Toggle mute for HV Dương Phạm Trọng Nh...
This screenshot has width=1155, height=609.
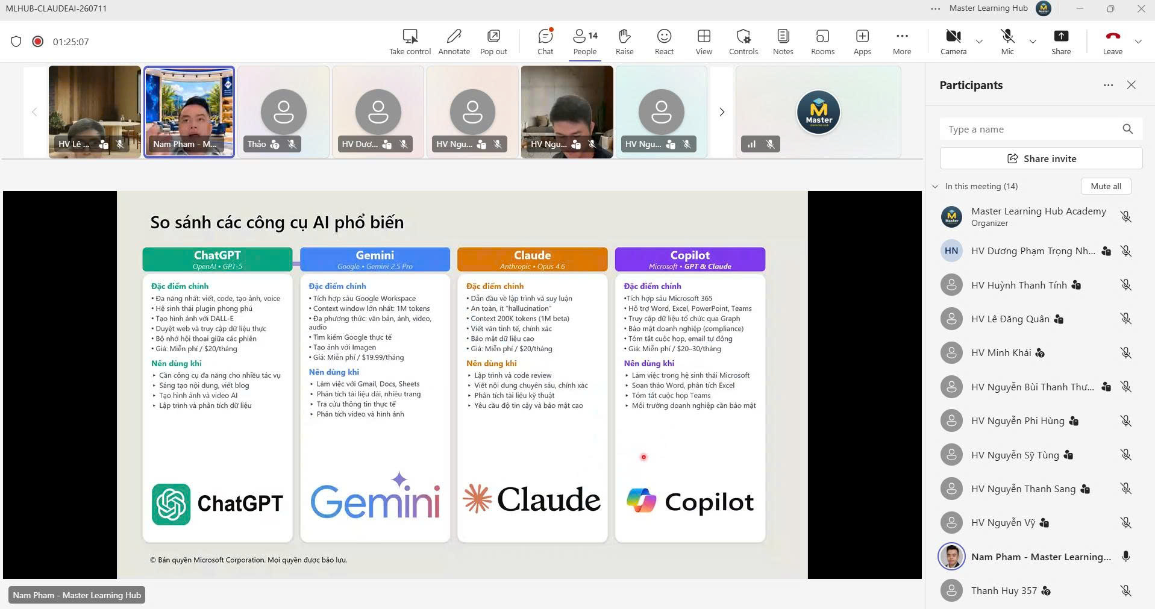tap(1125, 251)
